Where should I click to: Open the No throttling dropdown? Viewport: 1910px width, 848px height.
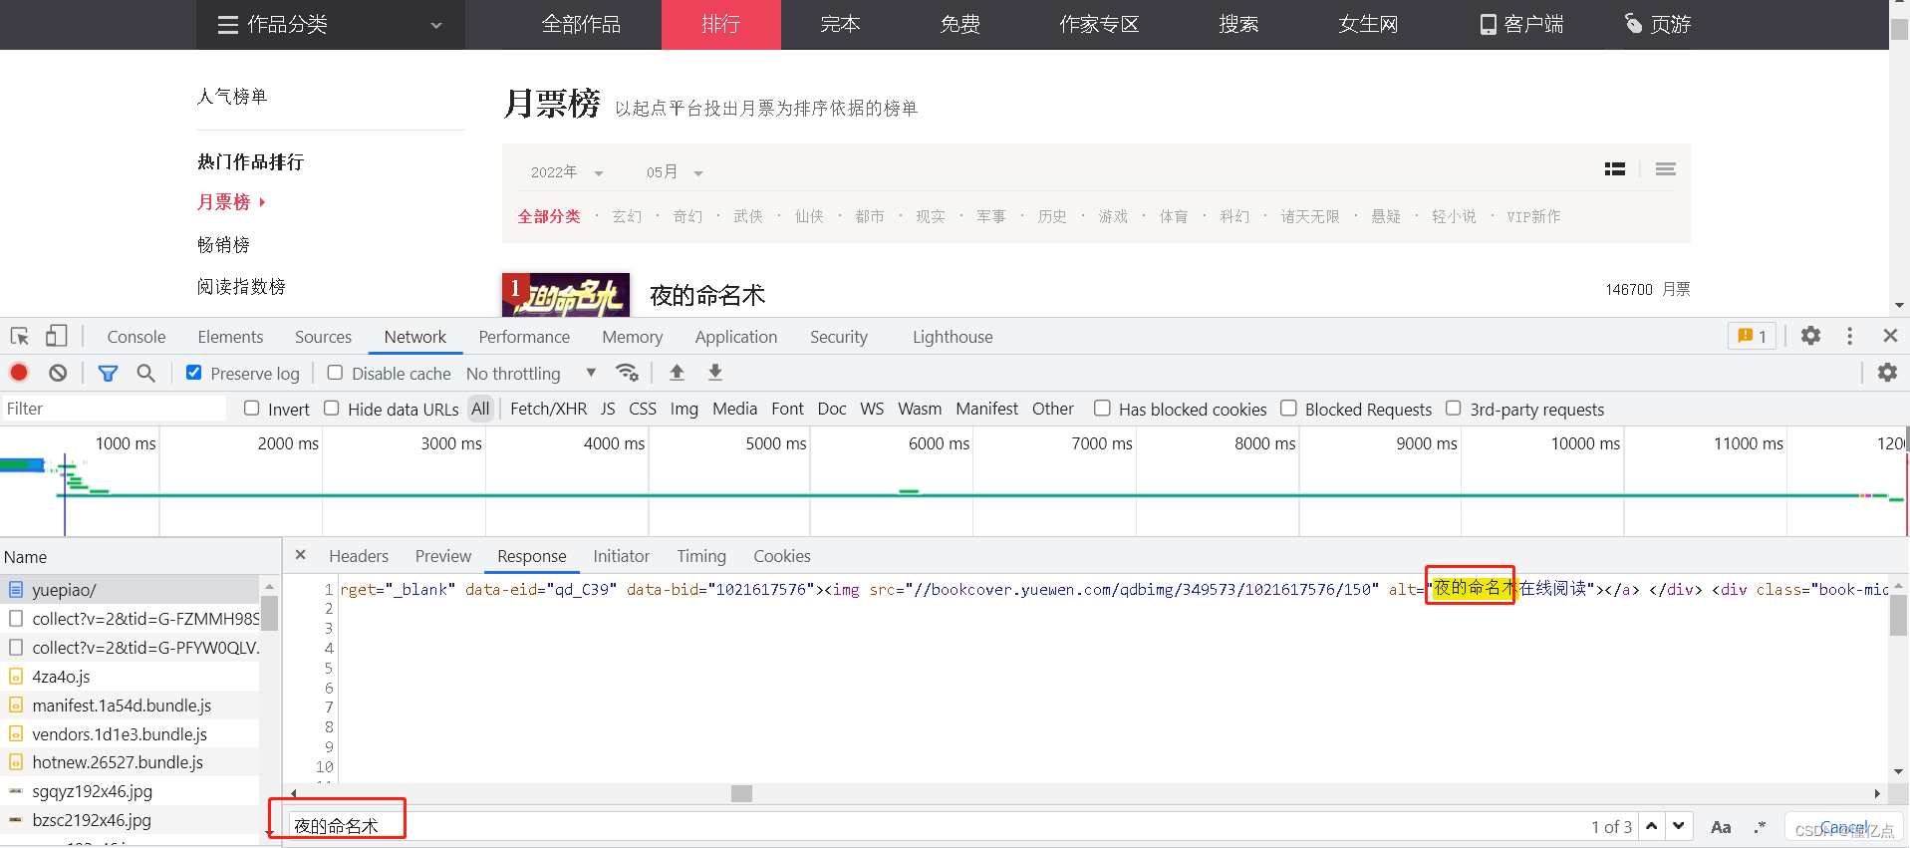pos(531,373)
